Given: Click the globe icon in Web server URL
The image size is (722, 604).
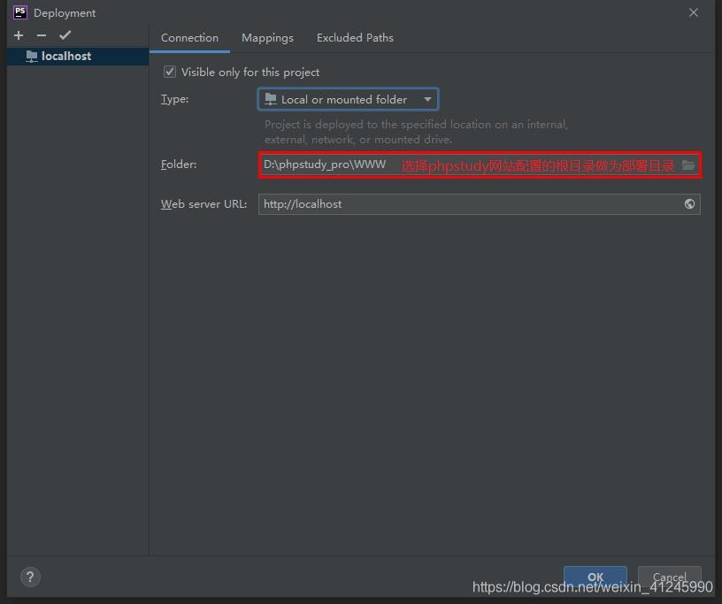Looking at the screenshot, I should [689, 204].
